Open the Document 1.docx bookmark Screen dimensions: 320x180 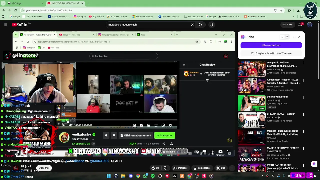[144, 17]
